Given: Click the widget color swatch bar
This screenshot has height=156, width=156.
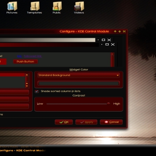Looking at the screenshot, I should tap(79, 83).
